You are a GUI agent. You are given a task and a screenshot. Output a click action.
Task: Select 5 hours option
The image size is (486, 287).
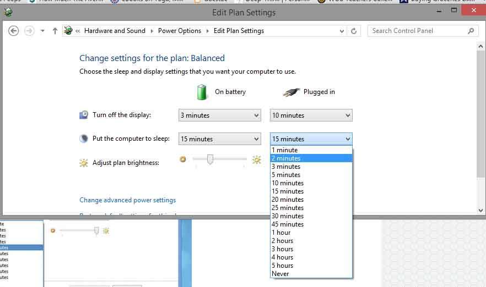click(311, 266)
